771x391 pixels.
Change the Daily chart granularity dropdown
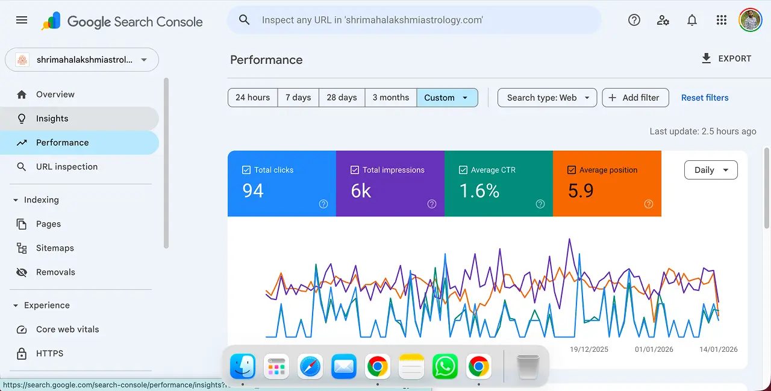710,170
